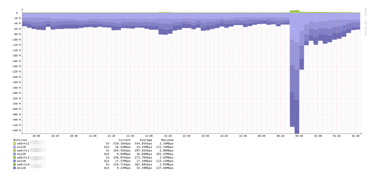Click the 22:20 time axis label

pyautogui.click(x=168, y=136)
